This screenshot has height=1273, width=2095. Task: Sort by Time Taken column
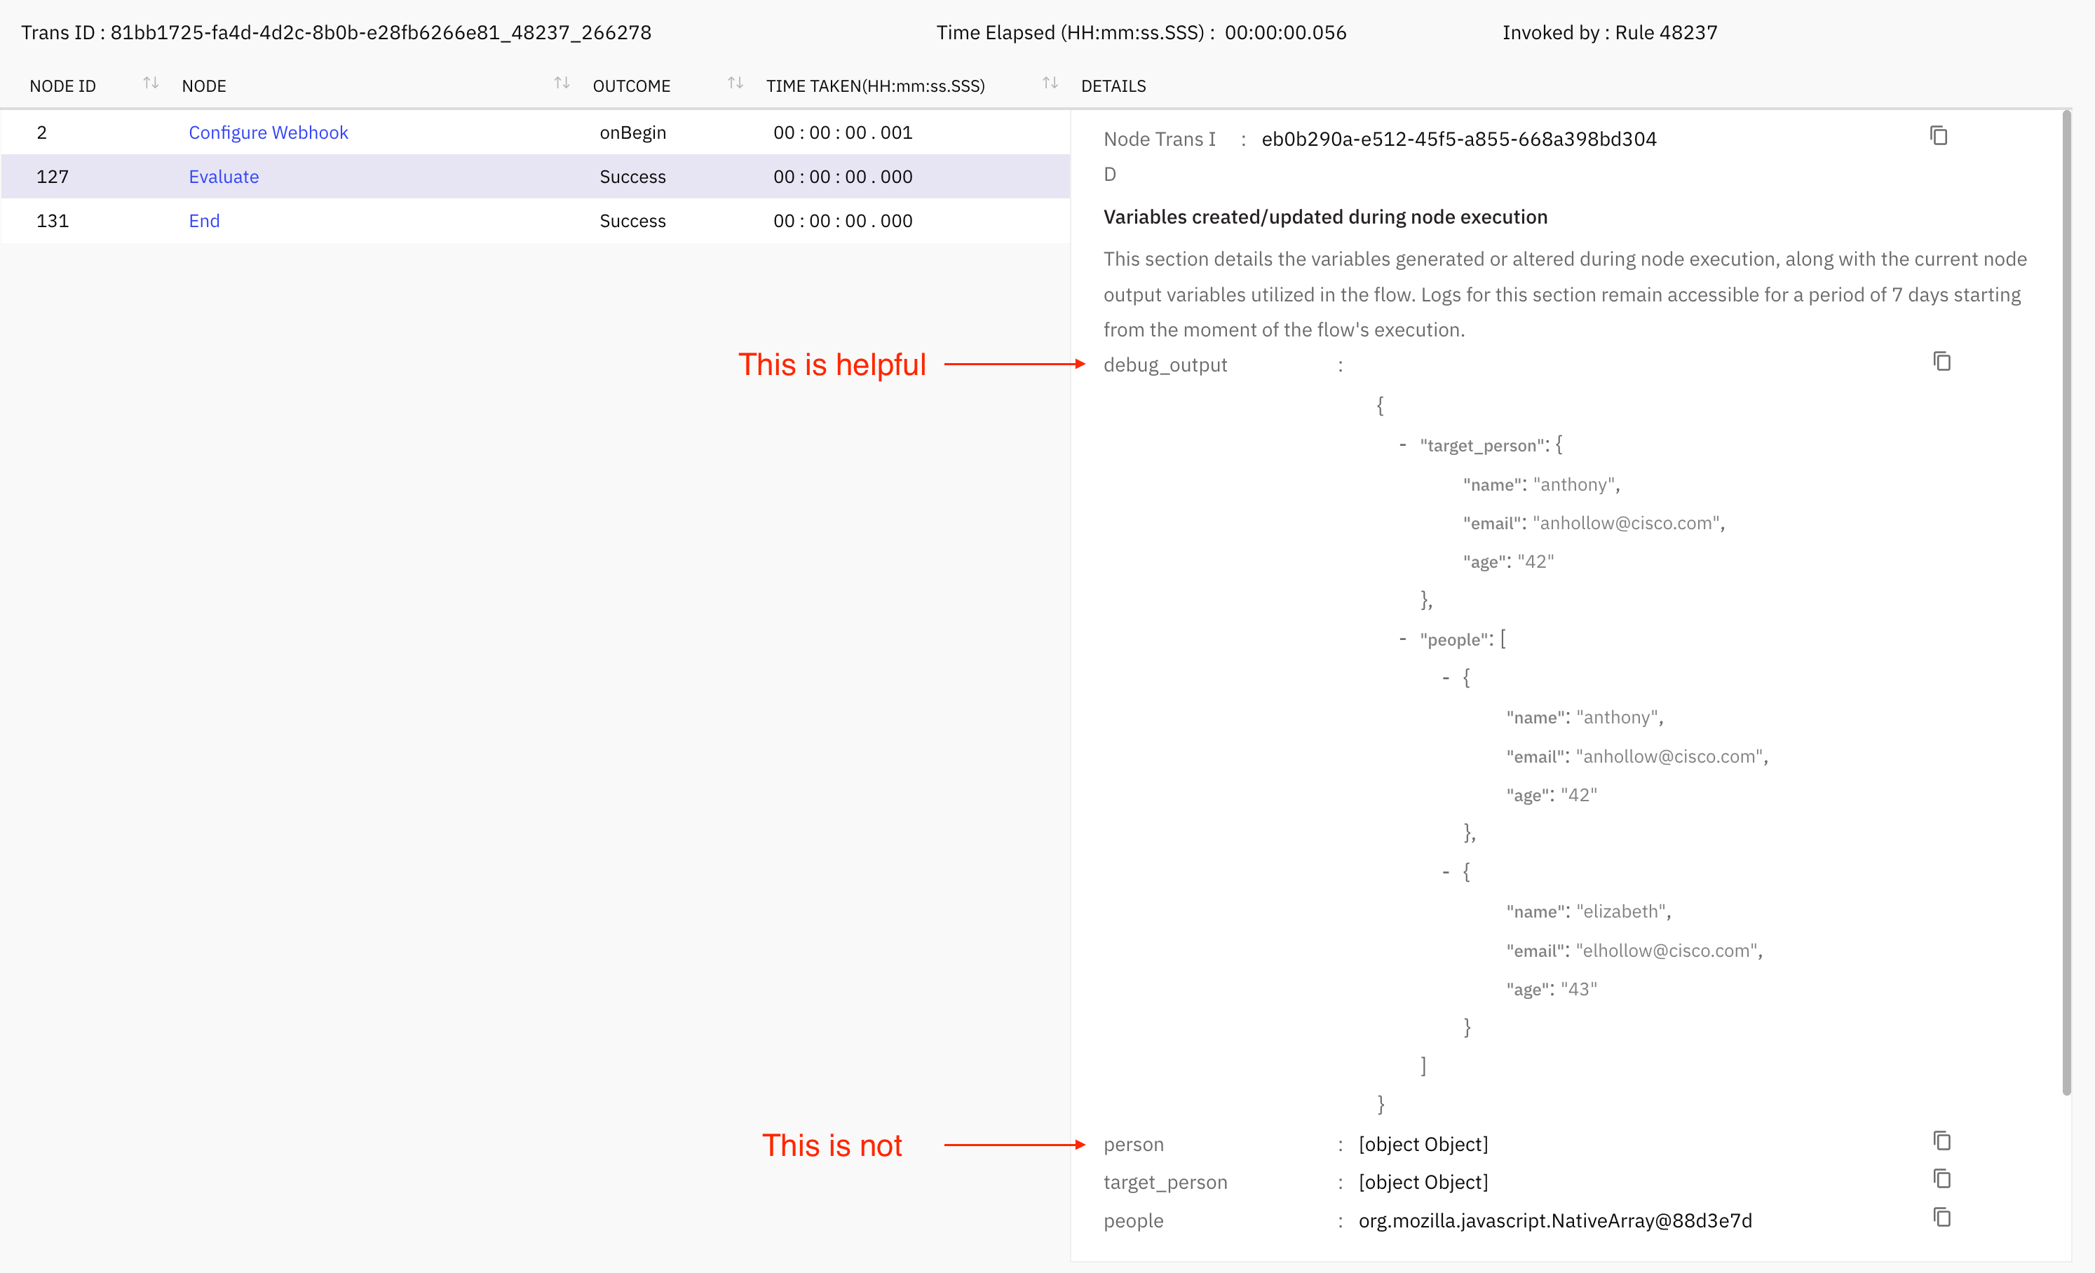point(1050,83)
